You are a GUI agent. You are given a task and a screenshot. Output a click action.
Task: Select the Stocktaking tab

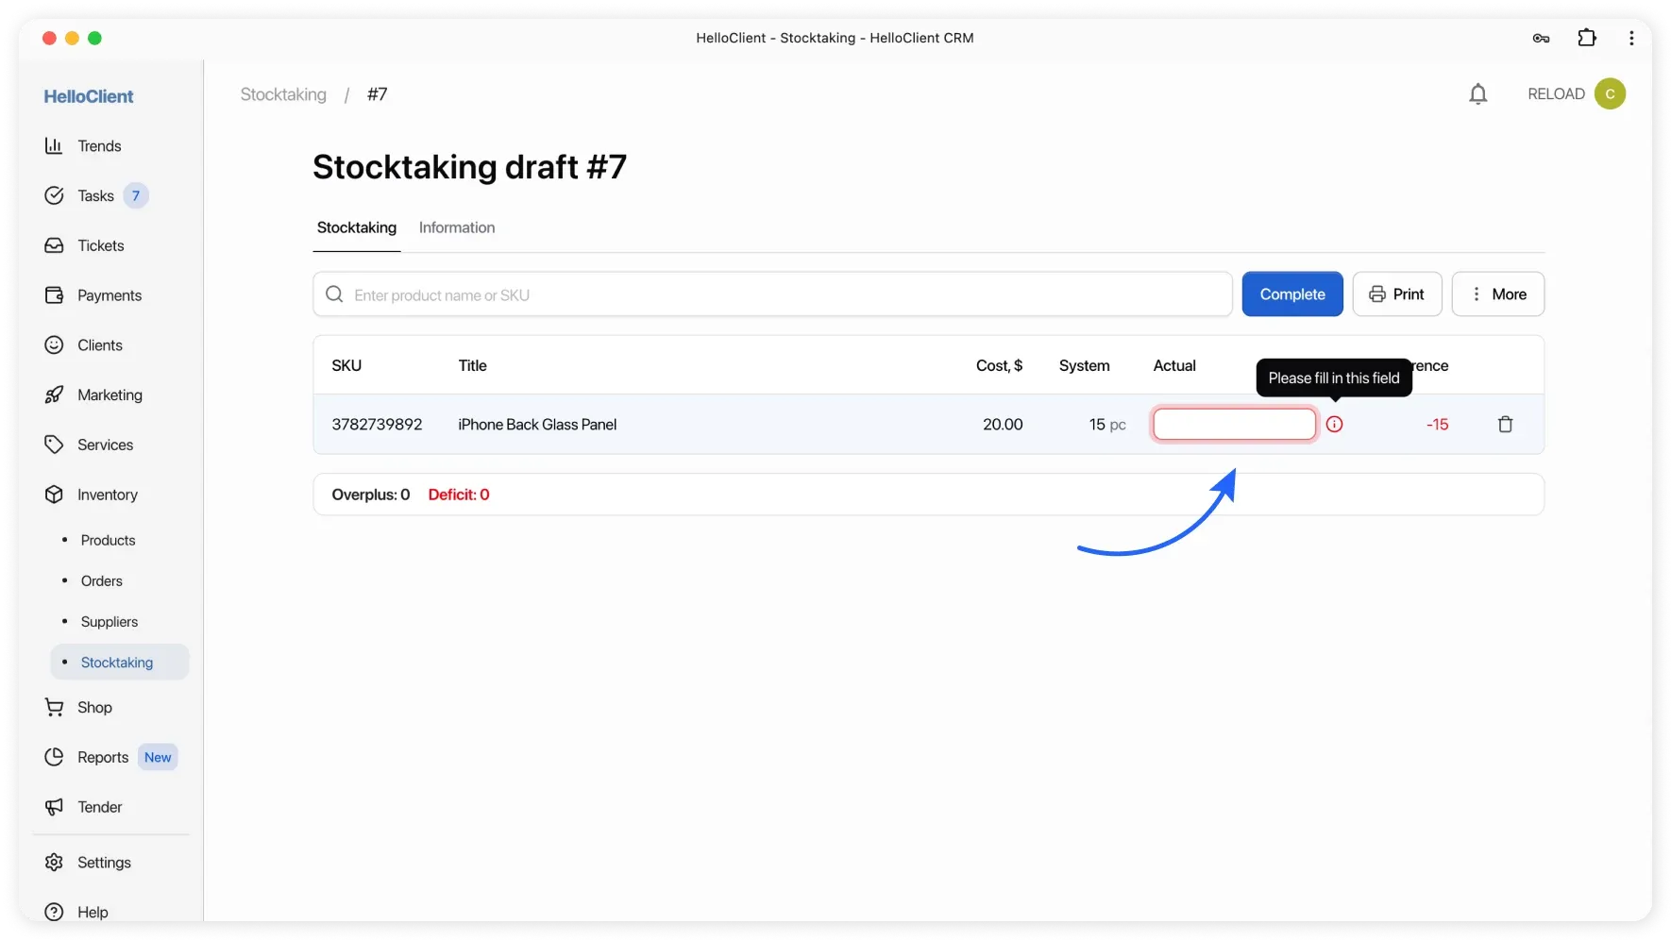coord(357,227)
